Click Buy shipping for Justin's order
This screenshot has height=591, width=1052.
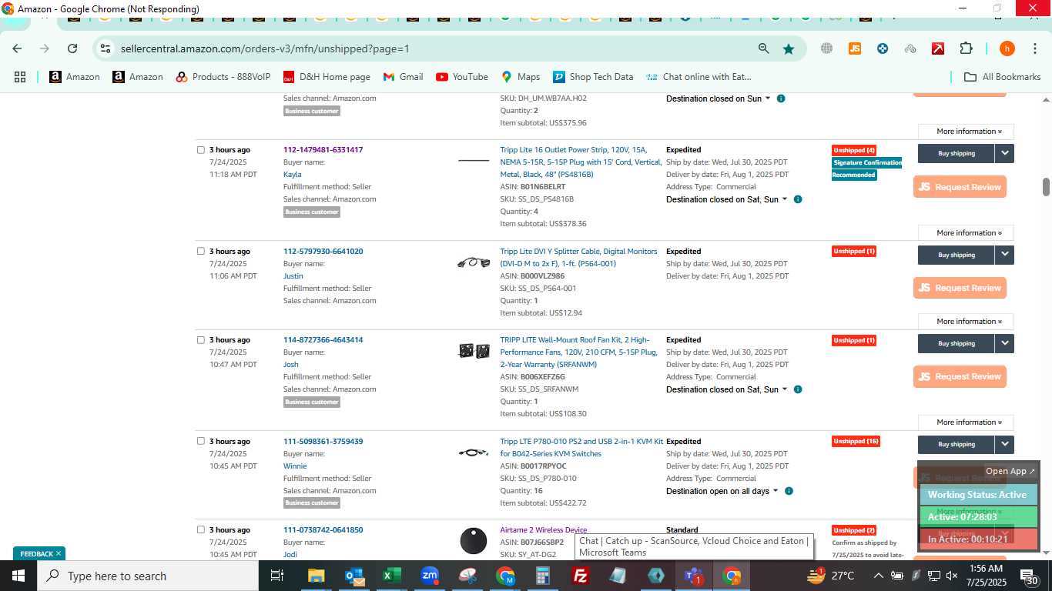[957, 255]
